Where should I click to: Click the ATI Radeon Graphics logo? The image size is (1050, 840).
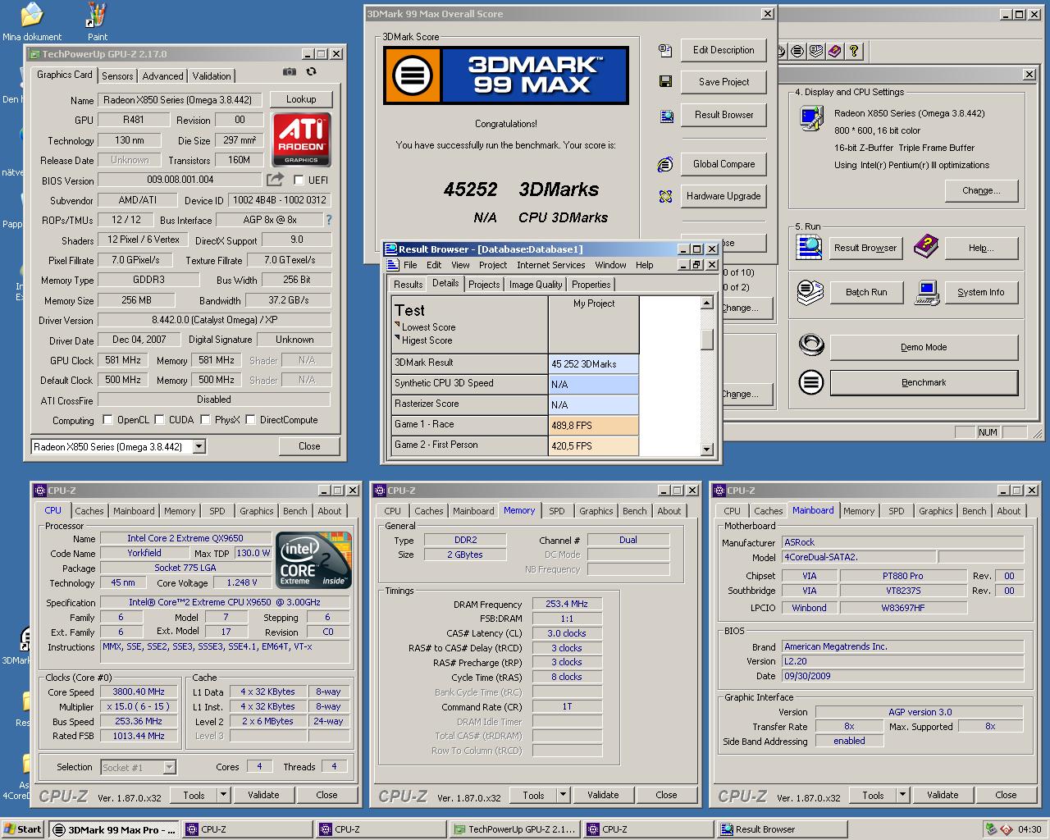coord(301,139)
